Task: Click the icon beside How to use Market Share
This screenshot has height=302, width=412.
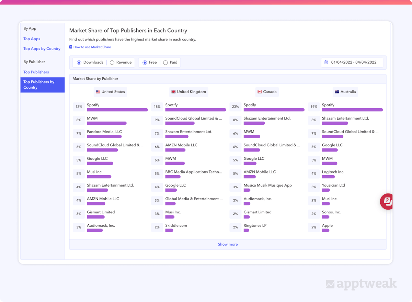Action: click(70, 47)
